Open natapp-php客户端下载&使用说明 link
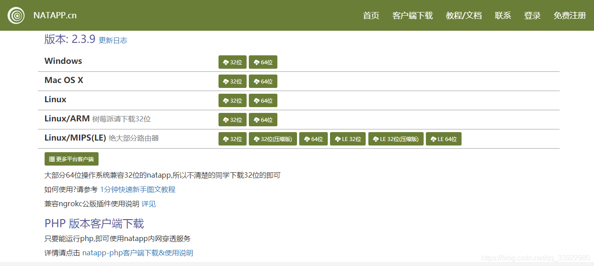The height and width of the screenshot is (266, 594). click(x=138, y=253)
